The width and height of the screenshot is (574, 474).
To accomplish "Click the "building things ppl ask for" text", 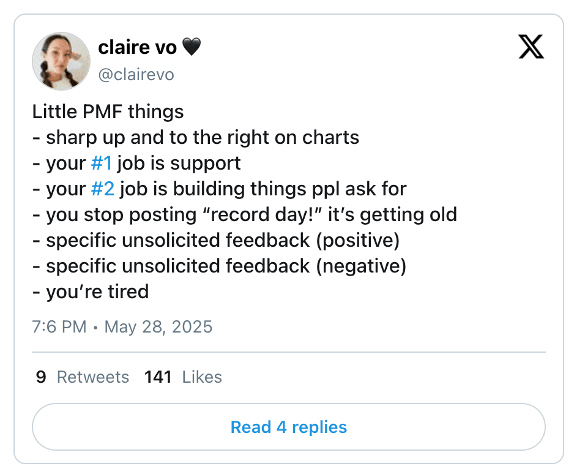I will [263, 189].
